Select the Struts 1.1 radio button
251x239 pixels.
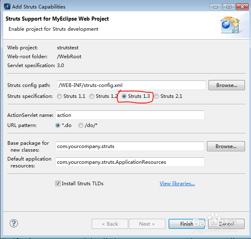tap(59, 96)
